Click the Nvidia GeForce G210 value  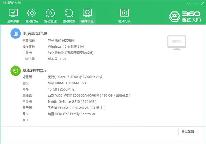tap(72, 101)
